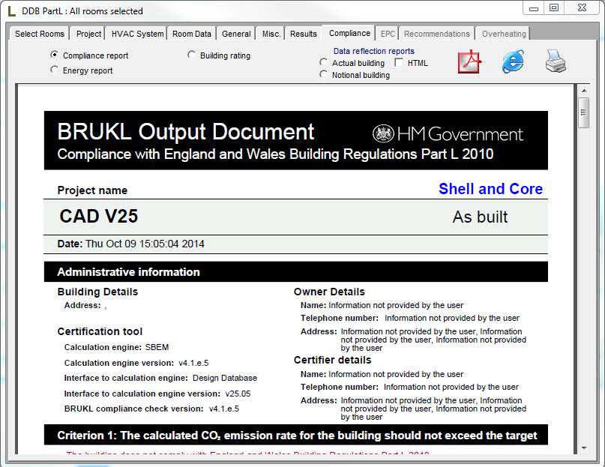Click the date 'Thu Oct 09 15:05:04 2014'
605x467 pixels.
click(x=145, y=244)
